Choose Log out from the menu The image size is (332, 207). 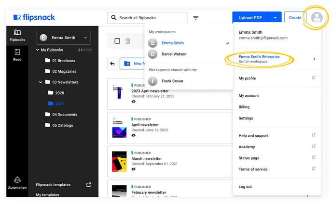point(245,187)
